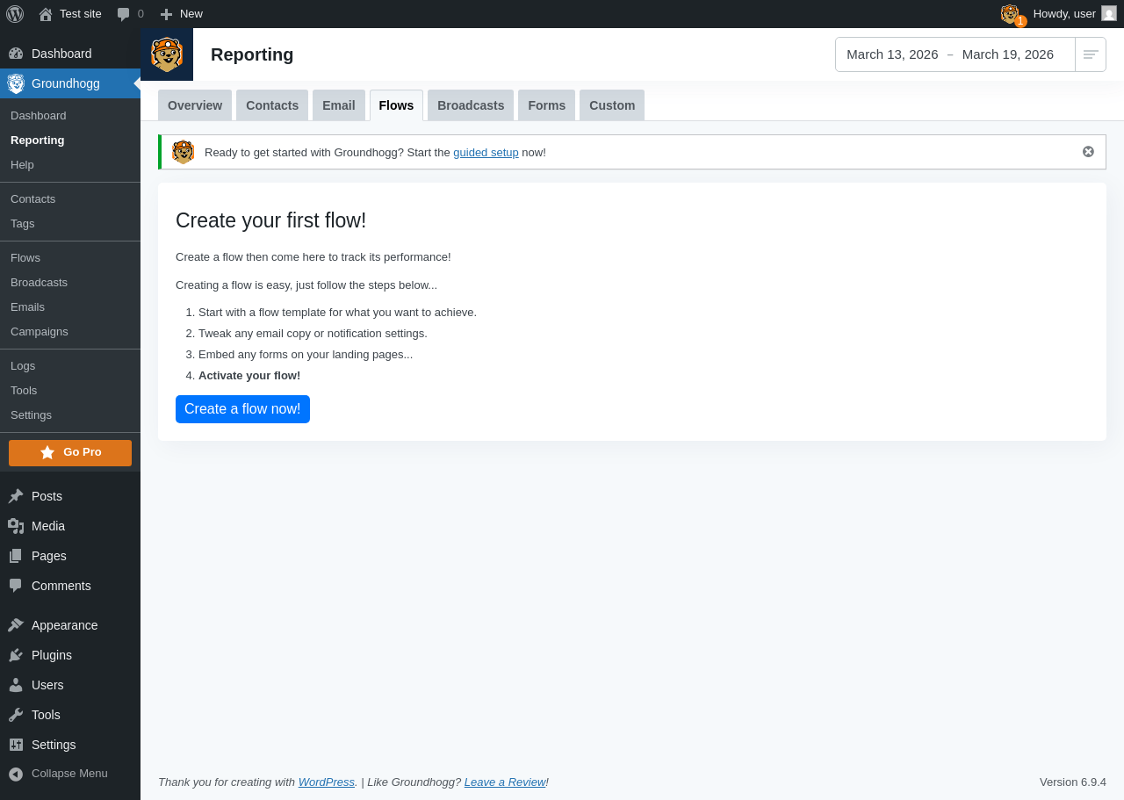
Task: Open the New content menu
Action: (182, 14)
